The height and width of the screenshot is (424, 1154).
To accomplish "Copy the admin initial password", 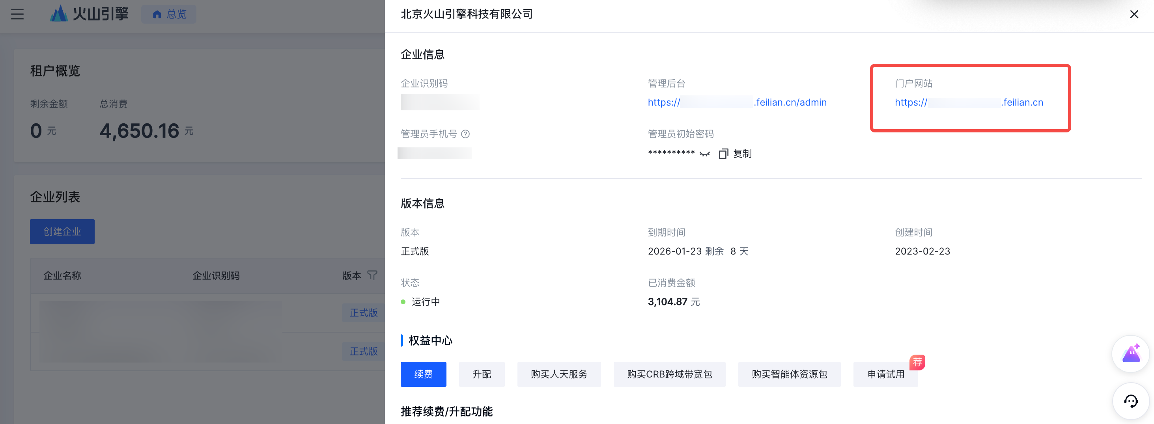I will click(735, 154).
